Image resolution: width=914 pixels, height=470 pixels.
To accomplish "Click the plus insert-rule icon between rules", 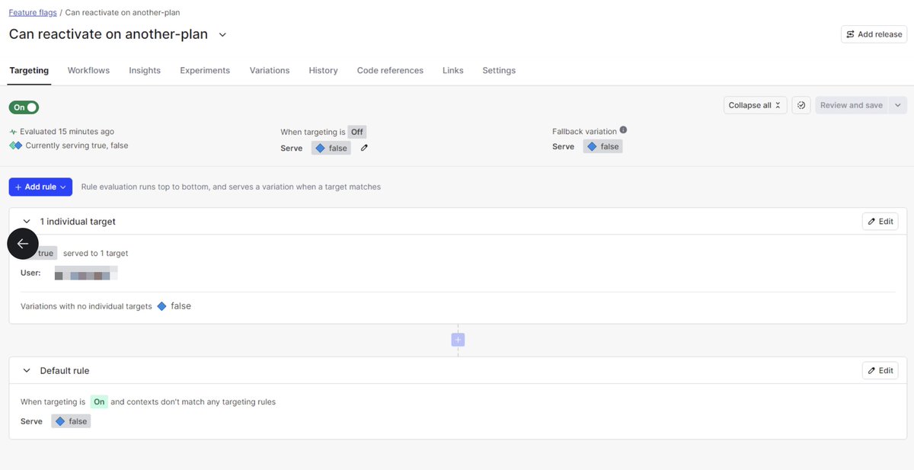I will tap(458, 340).
